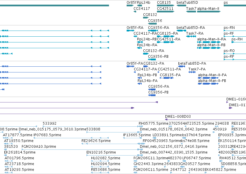Select the FGM209A10.3prime EST label
This screenshot has height=174, width=246.
click(x=39, y=147)
